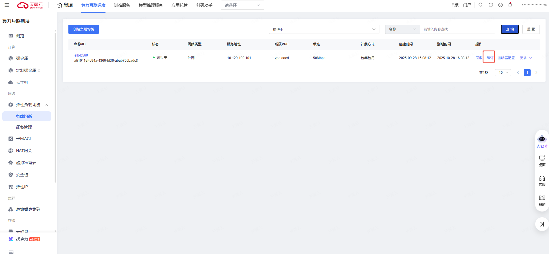
Task: Collapse the sidebar with bottom menu icon
Action: (x=11, y=252)
